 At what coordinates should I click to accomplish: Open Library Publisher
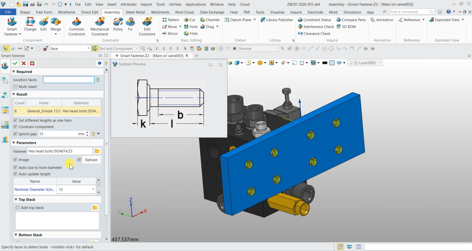point(277,20)
